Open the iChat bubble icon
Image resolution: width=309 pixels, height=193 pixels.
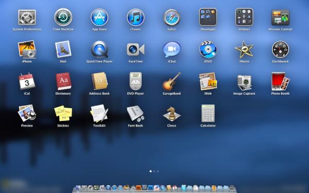(x=171, y=49)
